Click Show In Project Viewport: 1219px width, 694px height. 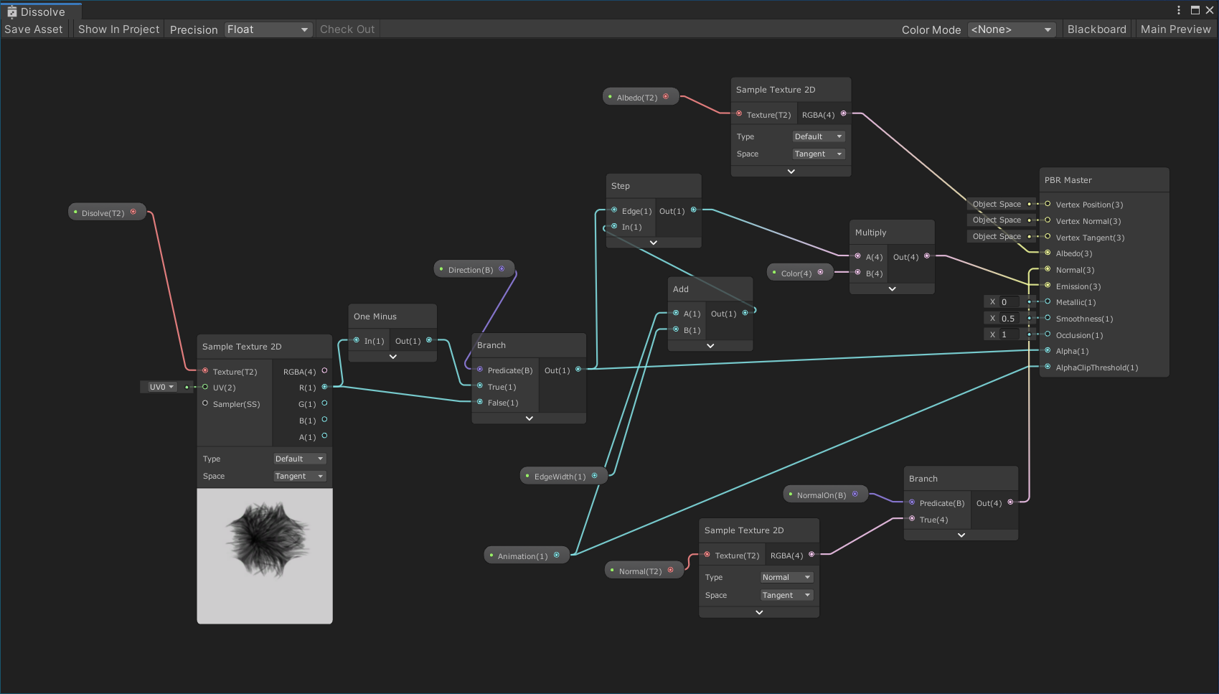point(119,29)
